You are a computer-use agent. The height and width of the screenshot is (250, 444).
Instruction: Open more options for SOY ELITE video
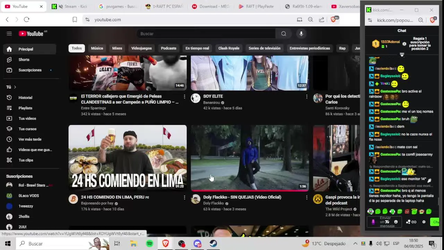pyautogui.click(x=307, y=97)
